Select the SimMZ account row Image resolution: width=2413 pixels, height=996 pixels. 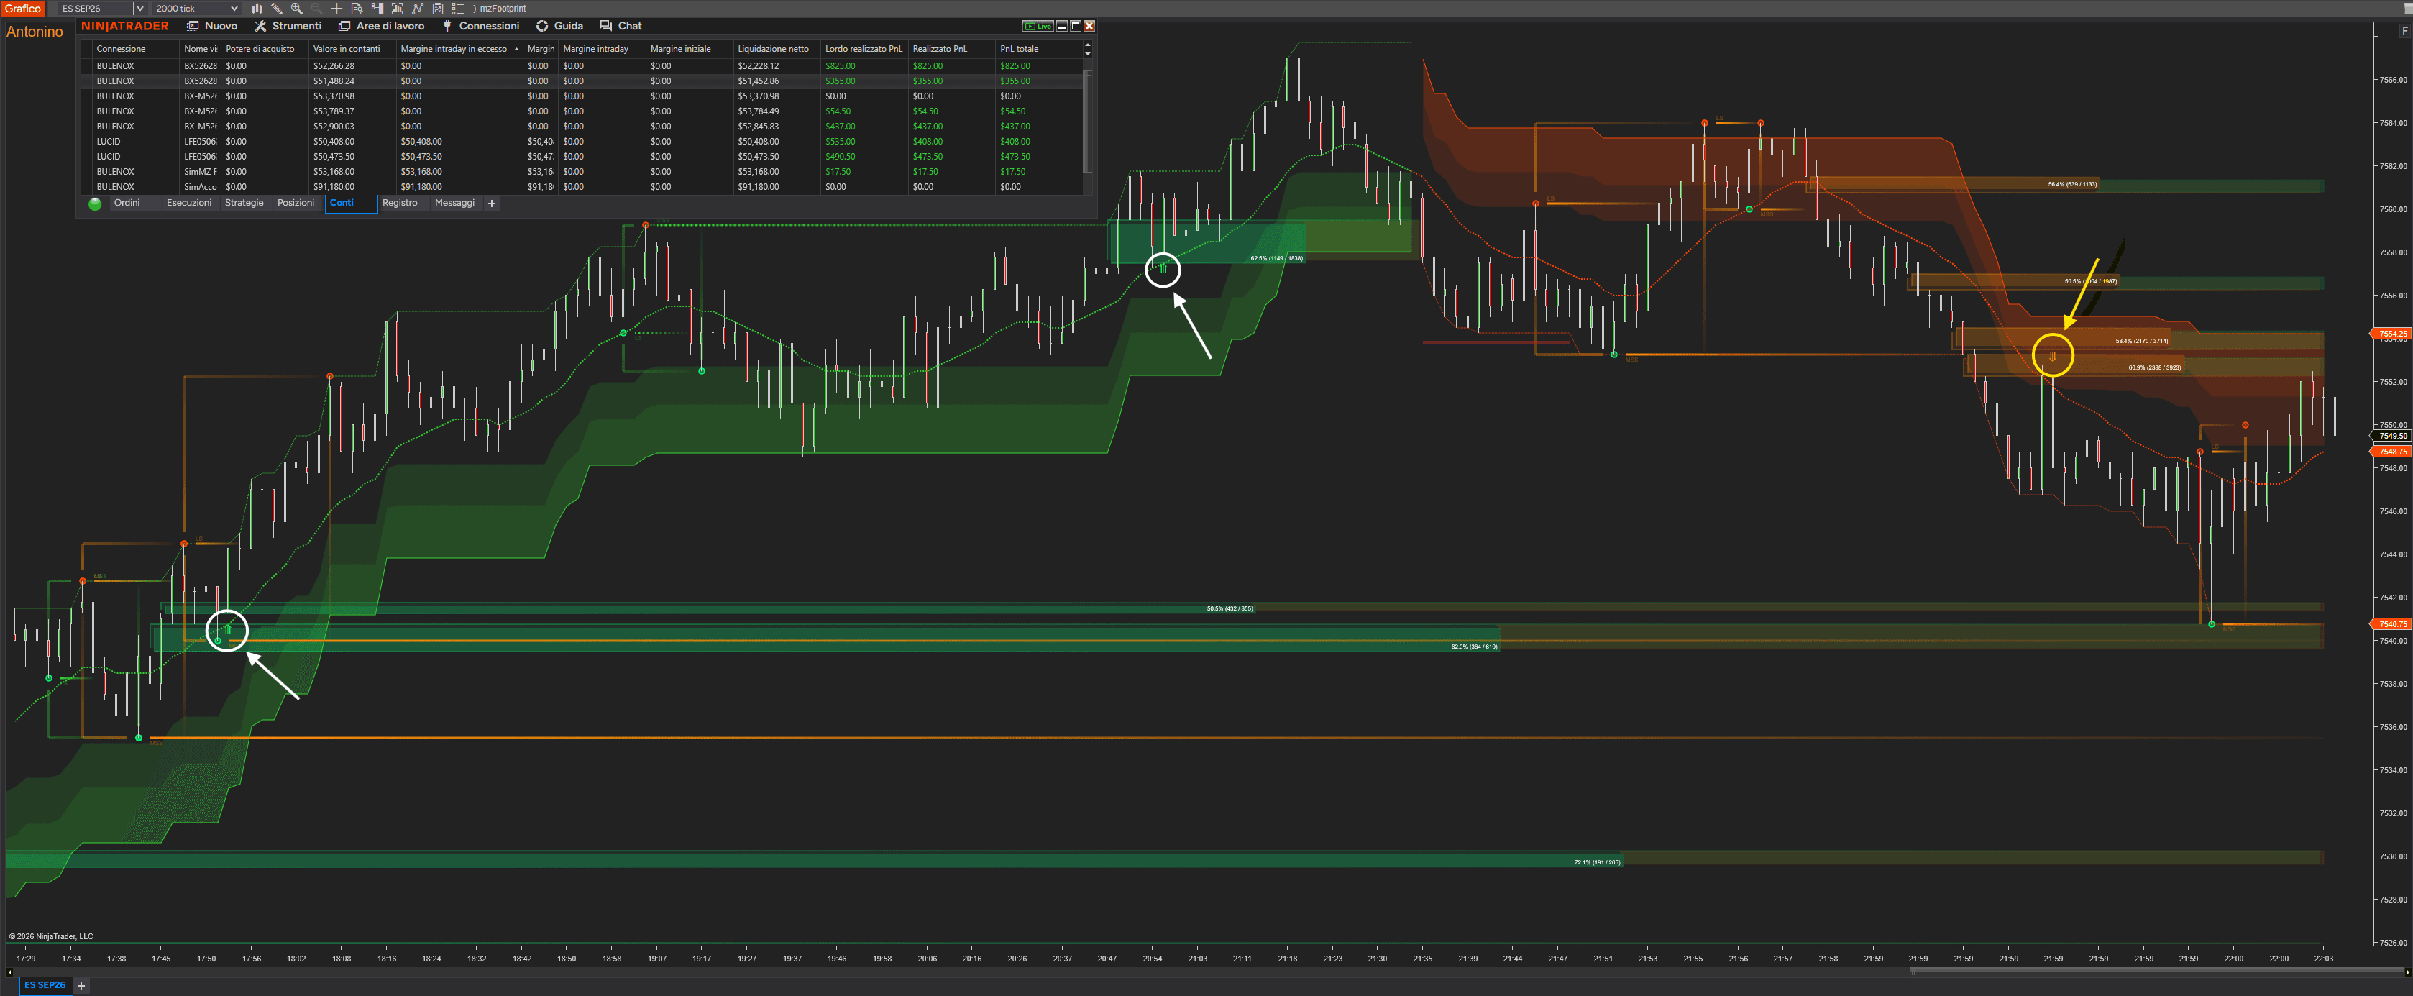click(582, 171)
